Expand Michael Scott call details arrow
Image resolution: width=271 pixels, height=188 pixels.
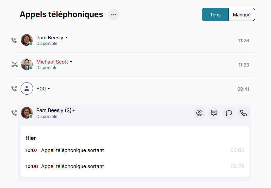click(x=71, y=62)
